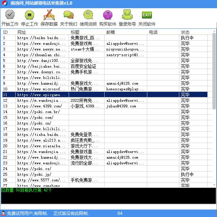Image resolution: width=217 pixels, height=217 pixels.
Task: Click the 网址 column header
Action: 42,32
